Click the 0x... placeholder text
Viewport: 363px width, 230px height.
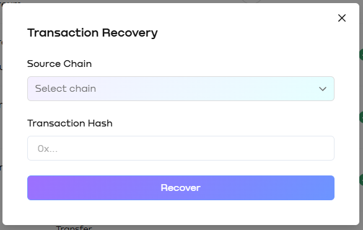click(48, 149)
